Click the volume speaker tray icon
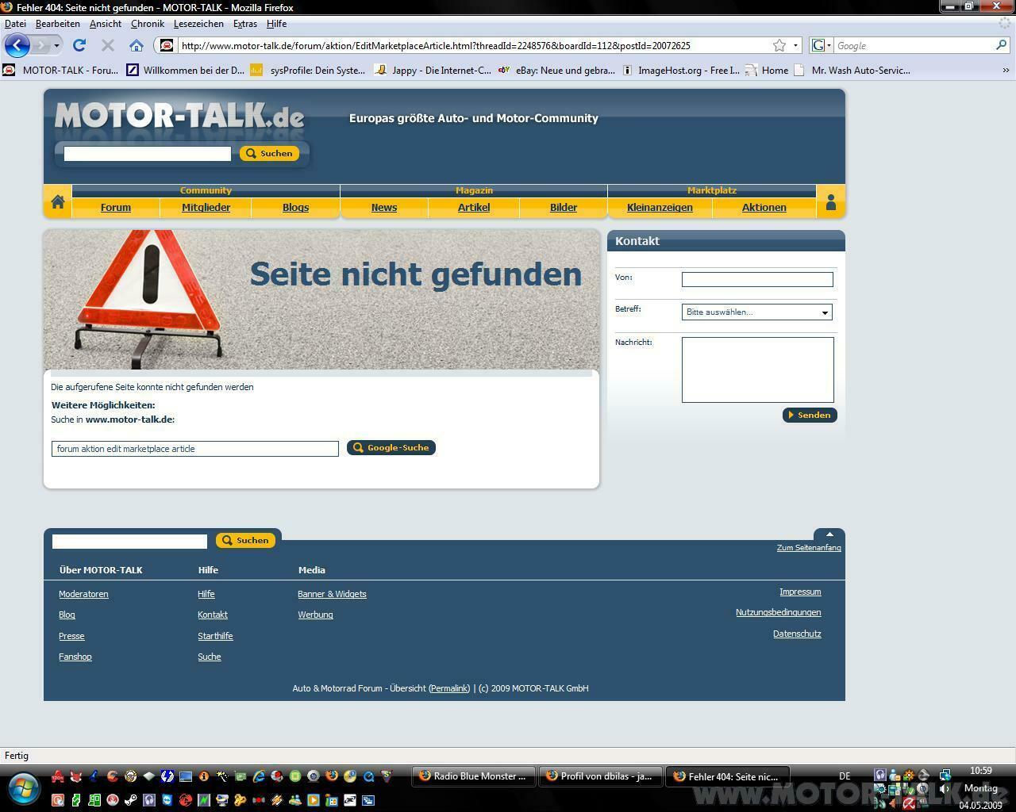The width and height of the screenshot is (1016, 812). point(945,789)
